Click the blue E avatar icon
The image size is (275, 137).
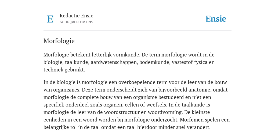click(50, 19)
